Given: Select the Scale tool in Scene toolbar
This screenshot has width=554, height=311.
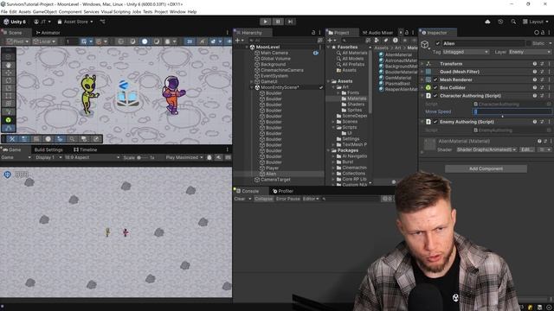Looking at the screenshot, I should tap(8, 88).
